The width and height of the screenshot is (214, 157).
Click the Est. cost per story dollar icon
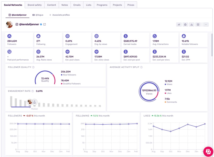(x=155, y=52)
